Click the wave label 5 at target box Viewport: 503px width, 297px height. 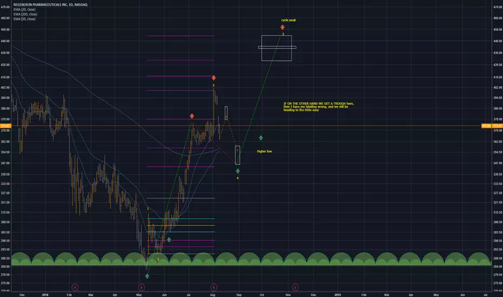coord(283,34)
